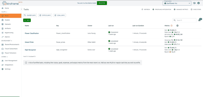203x97 pixels.
Task: Open the STATUS (ANY) filter
Action: coord(45,15)
